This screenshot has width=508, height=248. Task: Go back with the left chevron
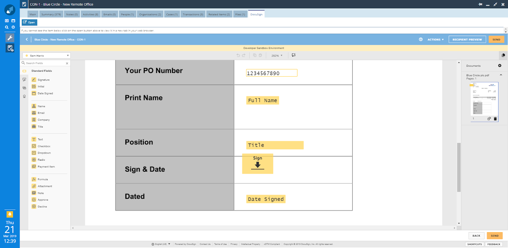coord(27,39)
